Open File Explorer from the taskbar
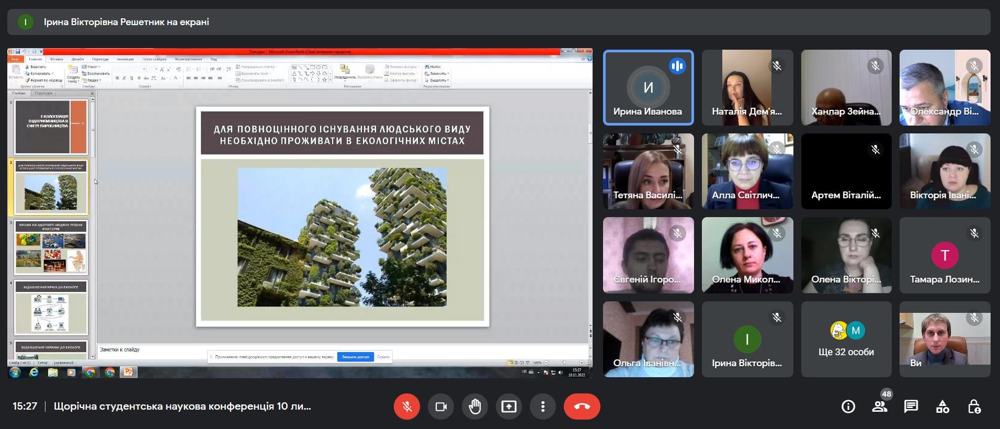Image resolution: width=1000 pixels, height=429 pixels. tap(53, 372)
